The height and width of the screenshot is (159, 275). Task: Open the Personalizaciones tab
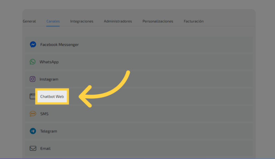(158, 21)
